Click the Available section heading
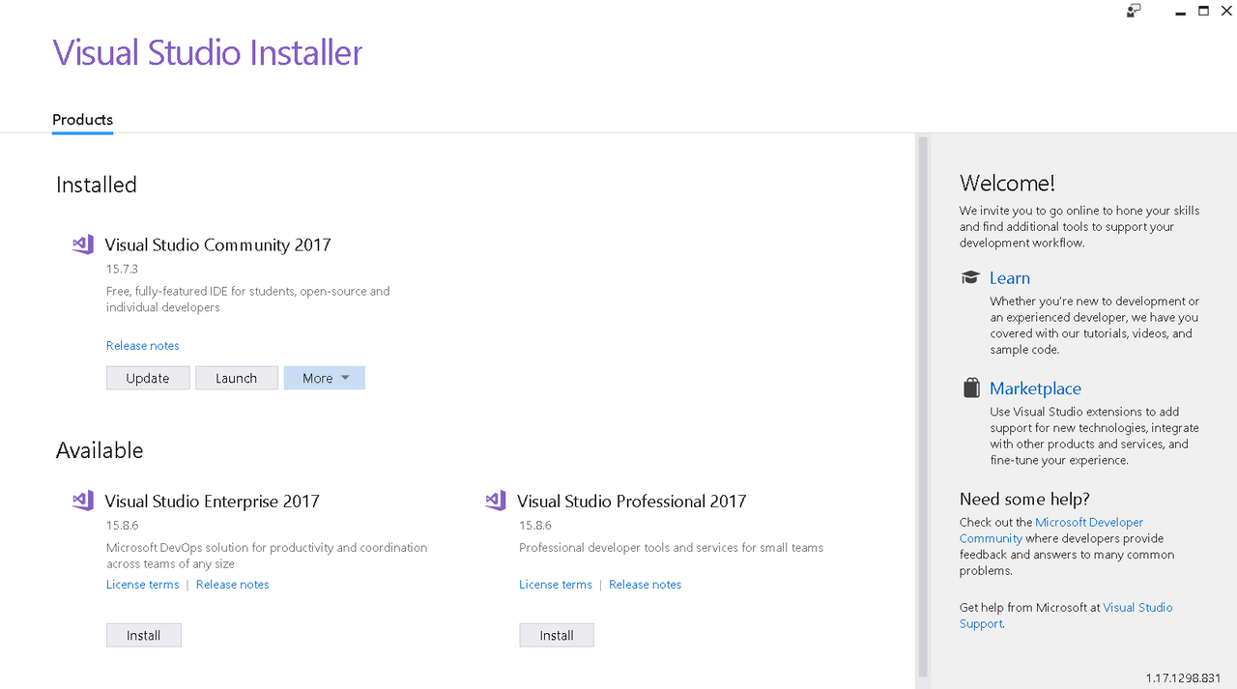This screenshot has width=1237, height=689. click(x=100, y=450)
